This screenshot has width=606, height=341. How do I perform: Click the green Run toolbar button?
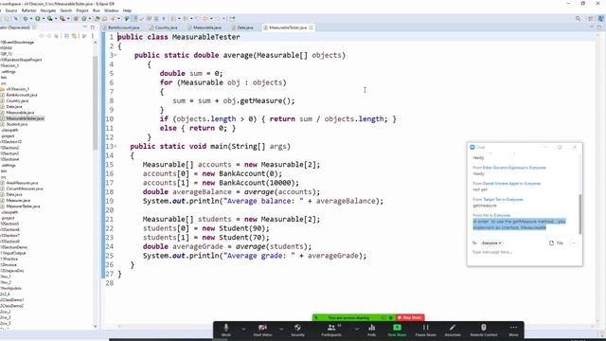click(38, 19)
